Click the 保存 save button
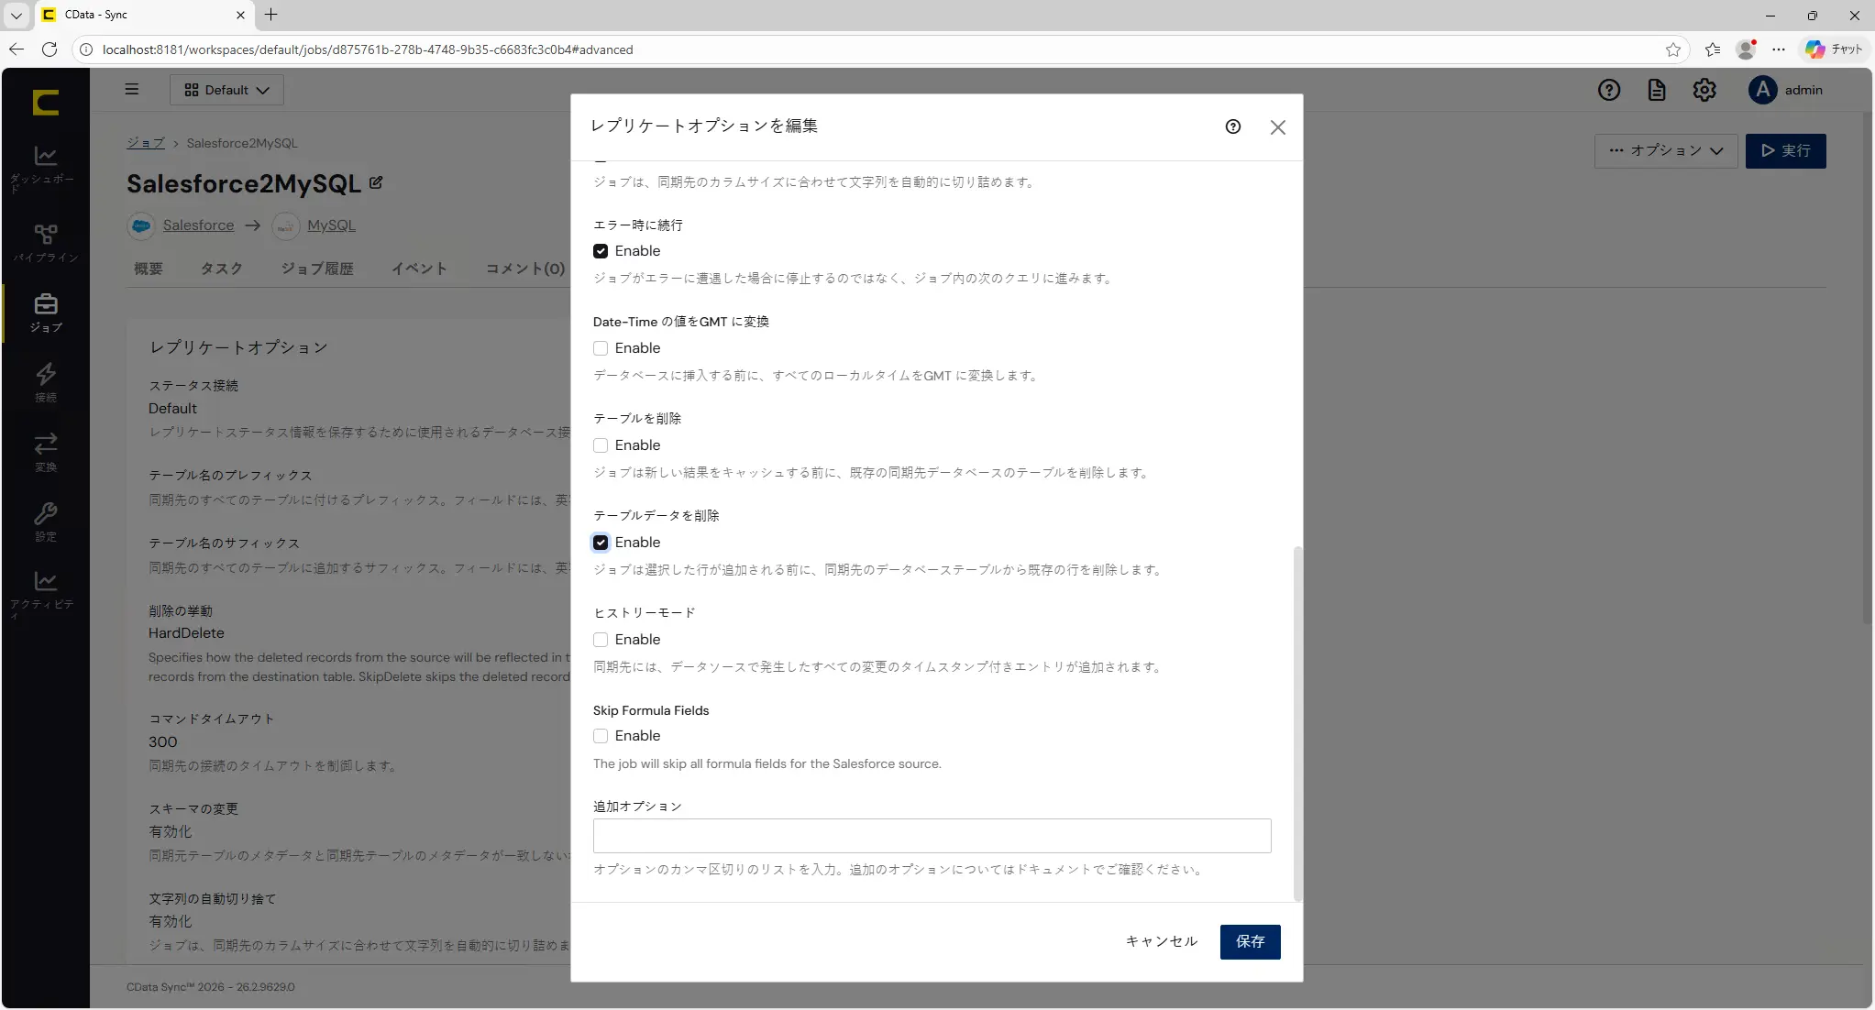Image resolution: width=1875 pixels, height=1010 pixels. [x=1250, y=941]
